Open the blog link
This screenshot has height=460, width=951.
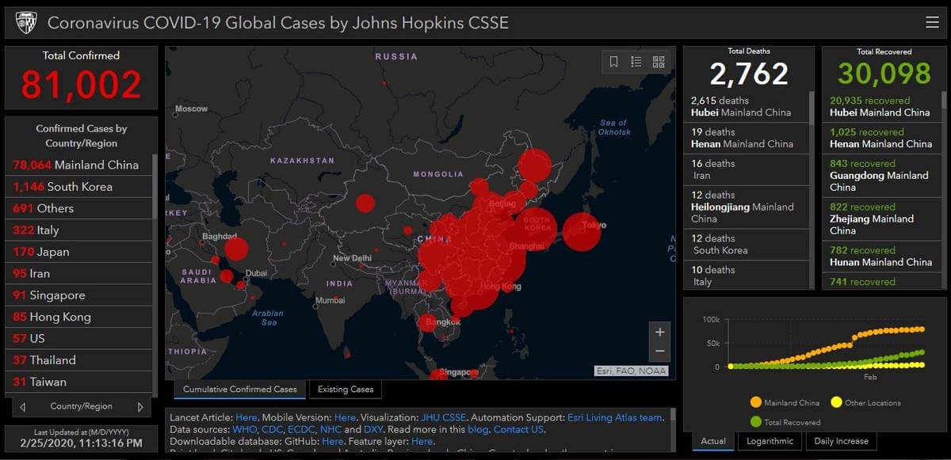pos(478,429)
